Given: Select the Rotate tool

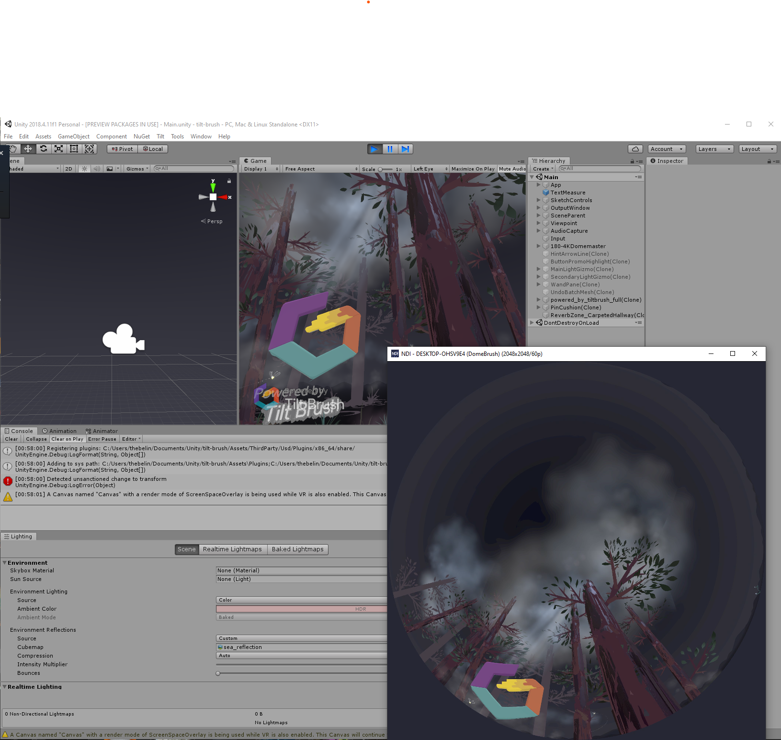Looking at the screenshot, I should point(44,149).
